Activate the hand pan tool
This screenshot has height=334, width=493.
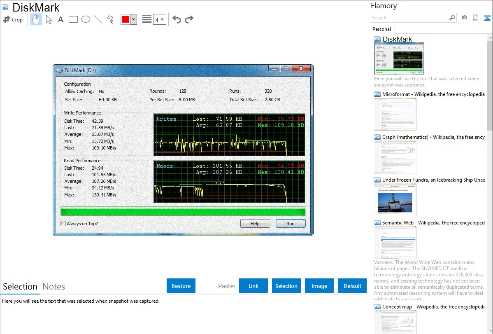(x=36, y=19)
